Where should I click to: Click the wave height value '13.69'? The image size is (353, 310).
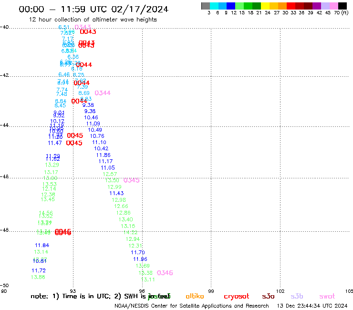pyautogui.click(x=143, y=266)
